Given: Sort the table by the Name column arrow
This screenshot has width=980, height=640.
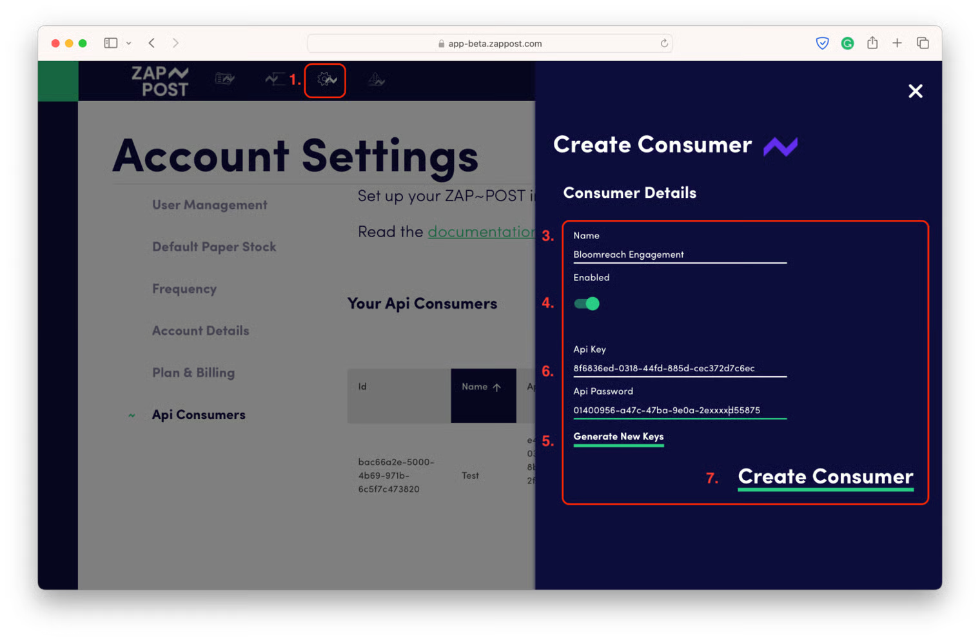Looking at the screenshot, I should tap(496, 386).
